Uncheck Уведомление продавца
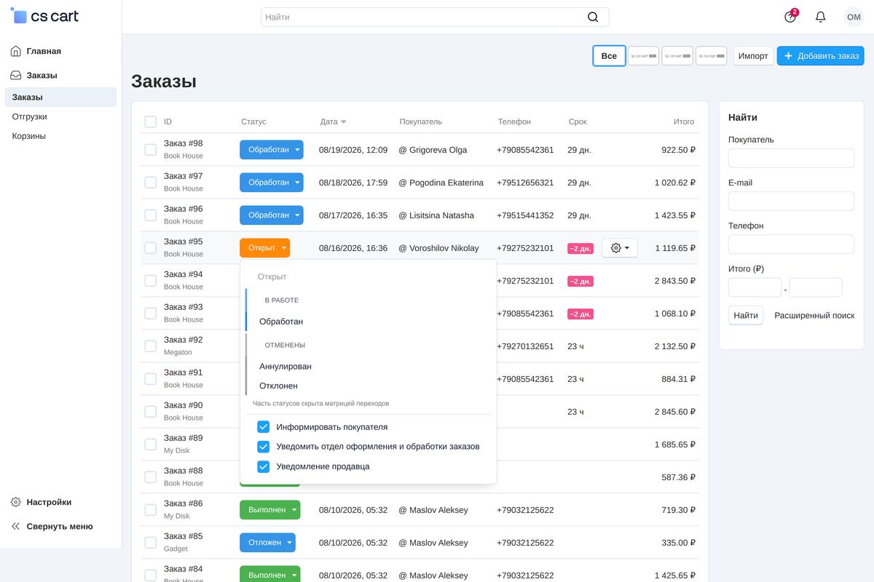The height and width of the screenshot is (582, 874). tap(264, 466)
